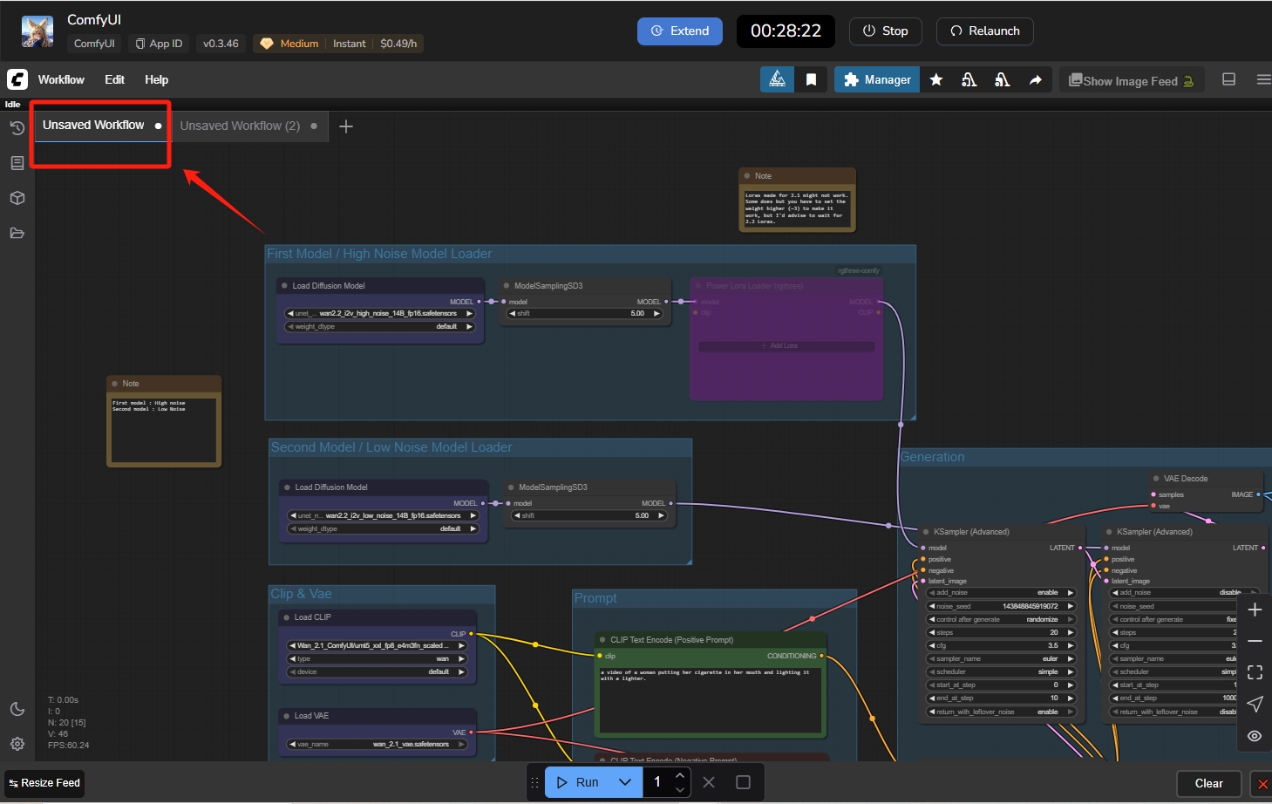The height and width of the screenshot is (804, 1272).
Task: Toggle return_with_leftover_noise enable in first KSampler
Action: 1001,712
